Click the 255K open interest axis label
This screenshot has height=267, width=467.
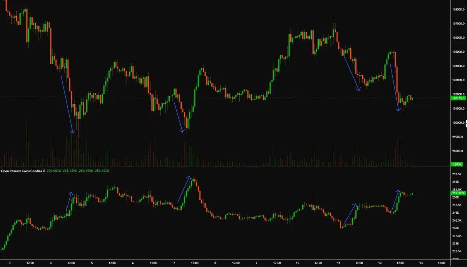[x=456, y=182]
